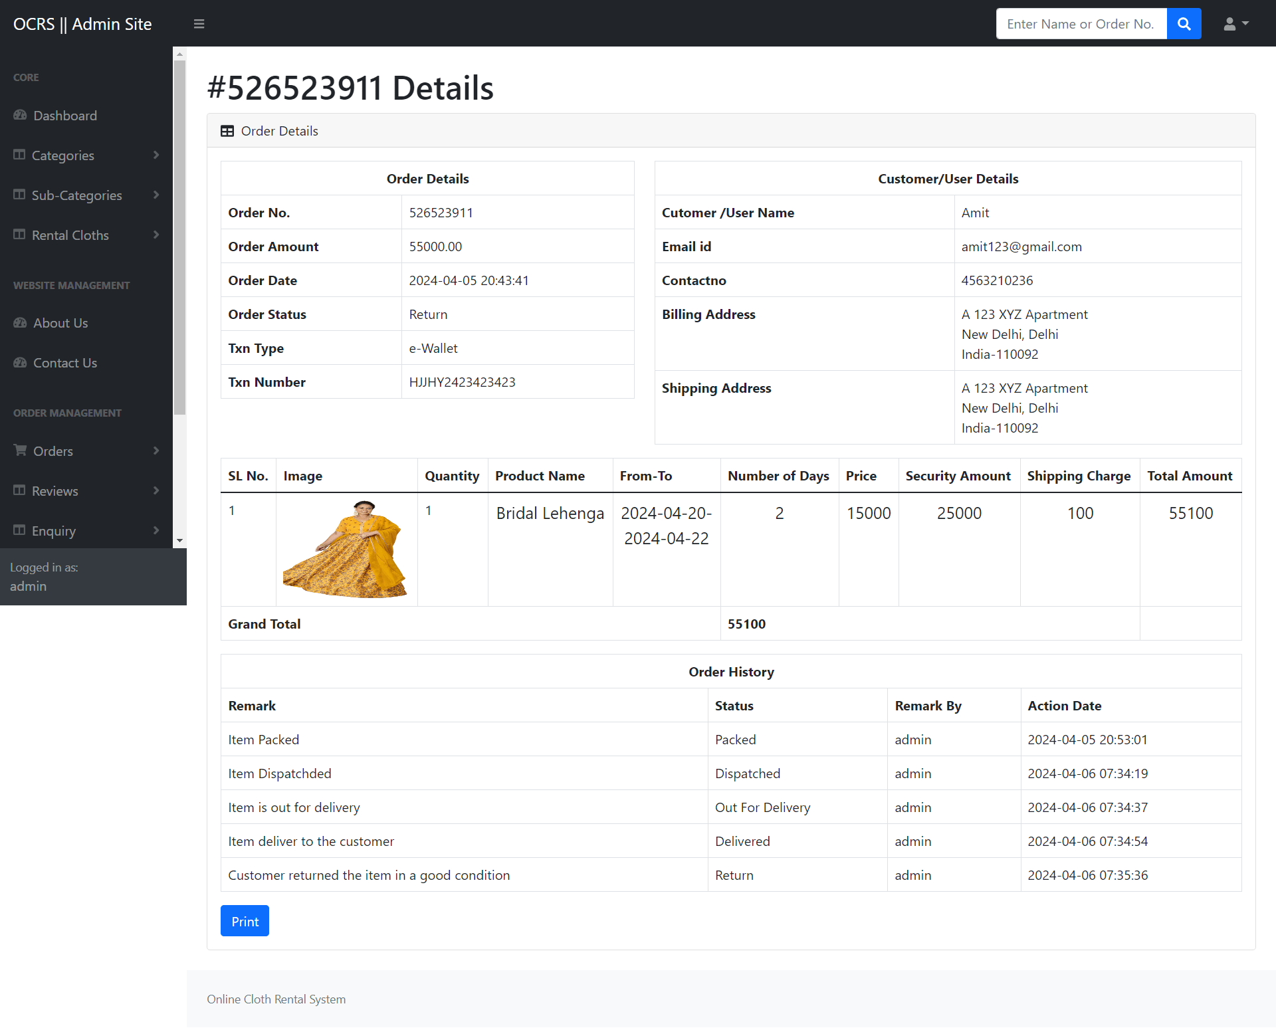The image size is (1276, 1028).
Task: Click the Reviews sidebar icon
Action: coord(19,490)
